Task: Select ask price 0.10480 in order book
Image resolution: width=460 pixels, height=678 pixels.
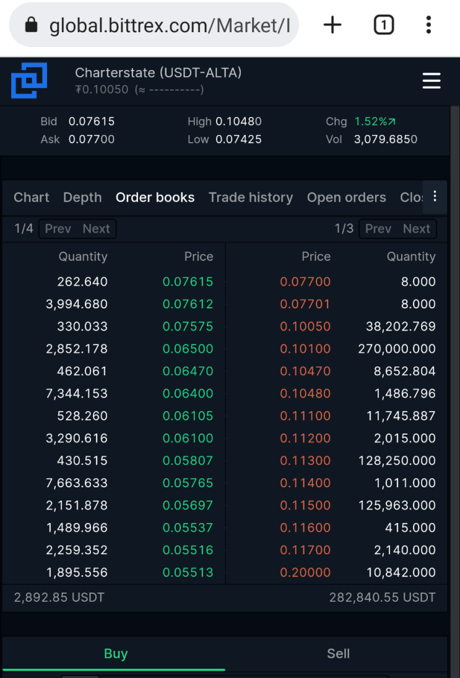Action: click(x=305, y=393)
